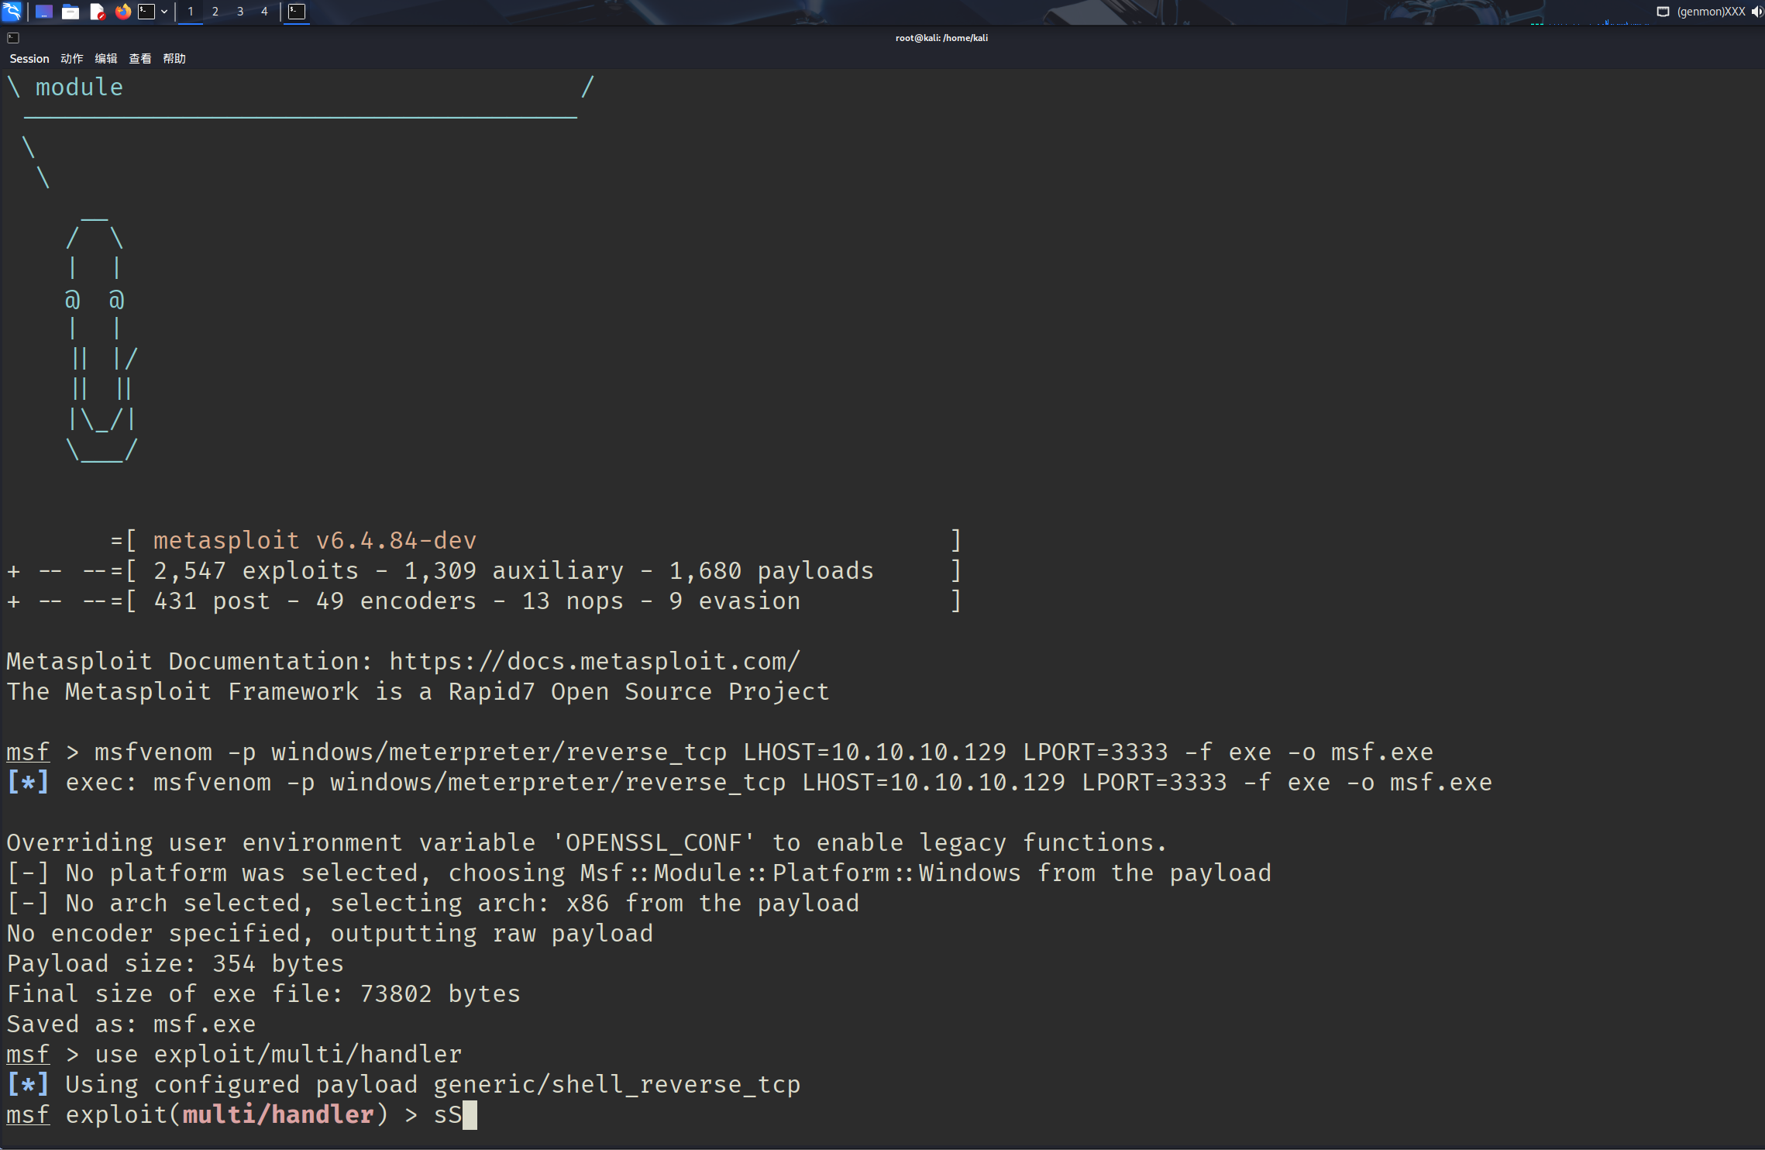Open the Kali dragon applications menu
The width and height of the screenshot is (1765, 1150).
(12, 11)
